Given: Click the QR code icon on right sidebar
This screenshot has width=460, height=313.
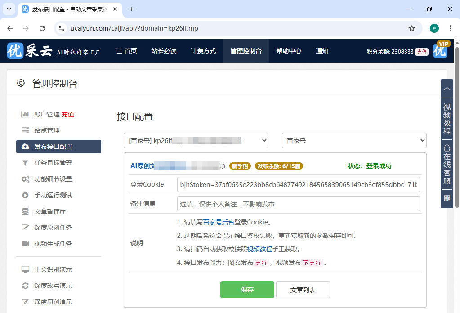Looking at the screenshot, I should pos(447,197).
